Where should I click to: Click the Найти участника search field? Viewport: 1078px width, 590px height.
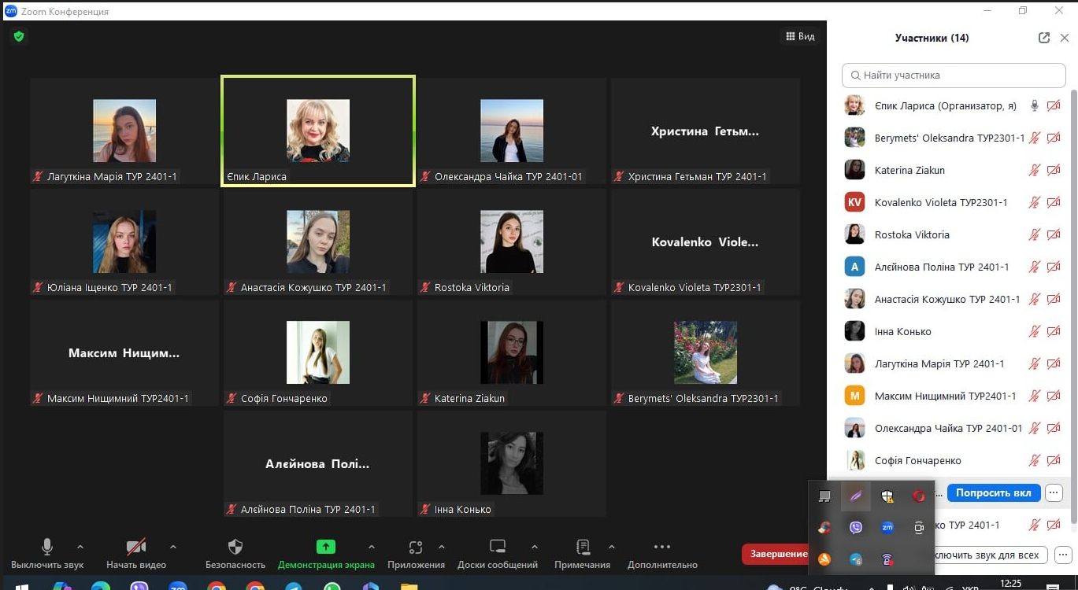click(x=954, y=76)
